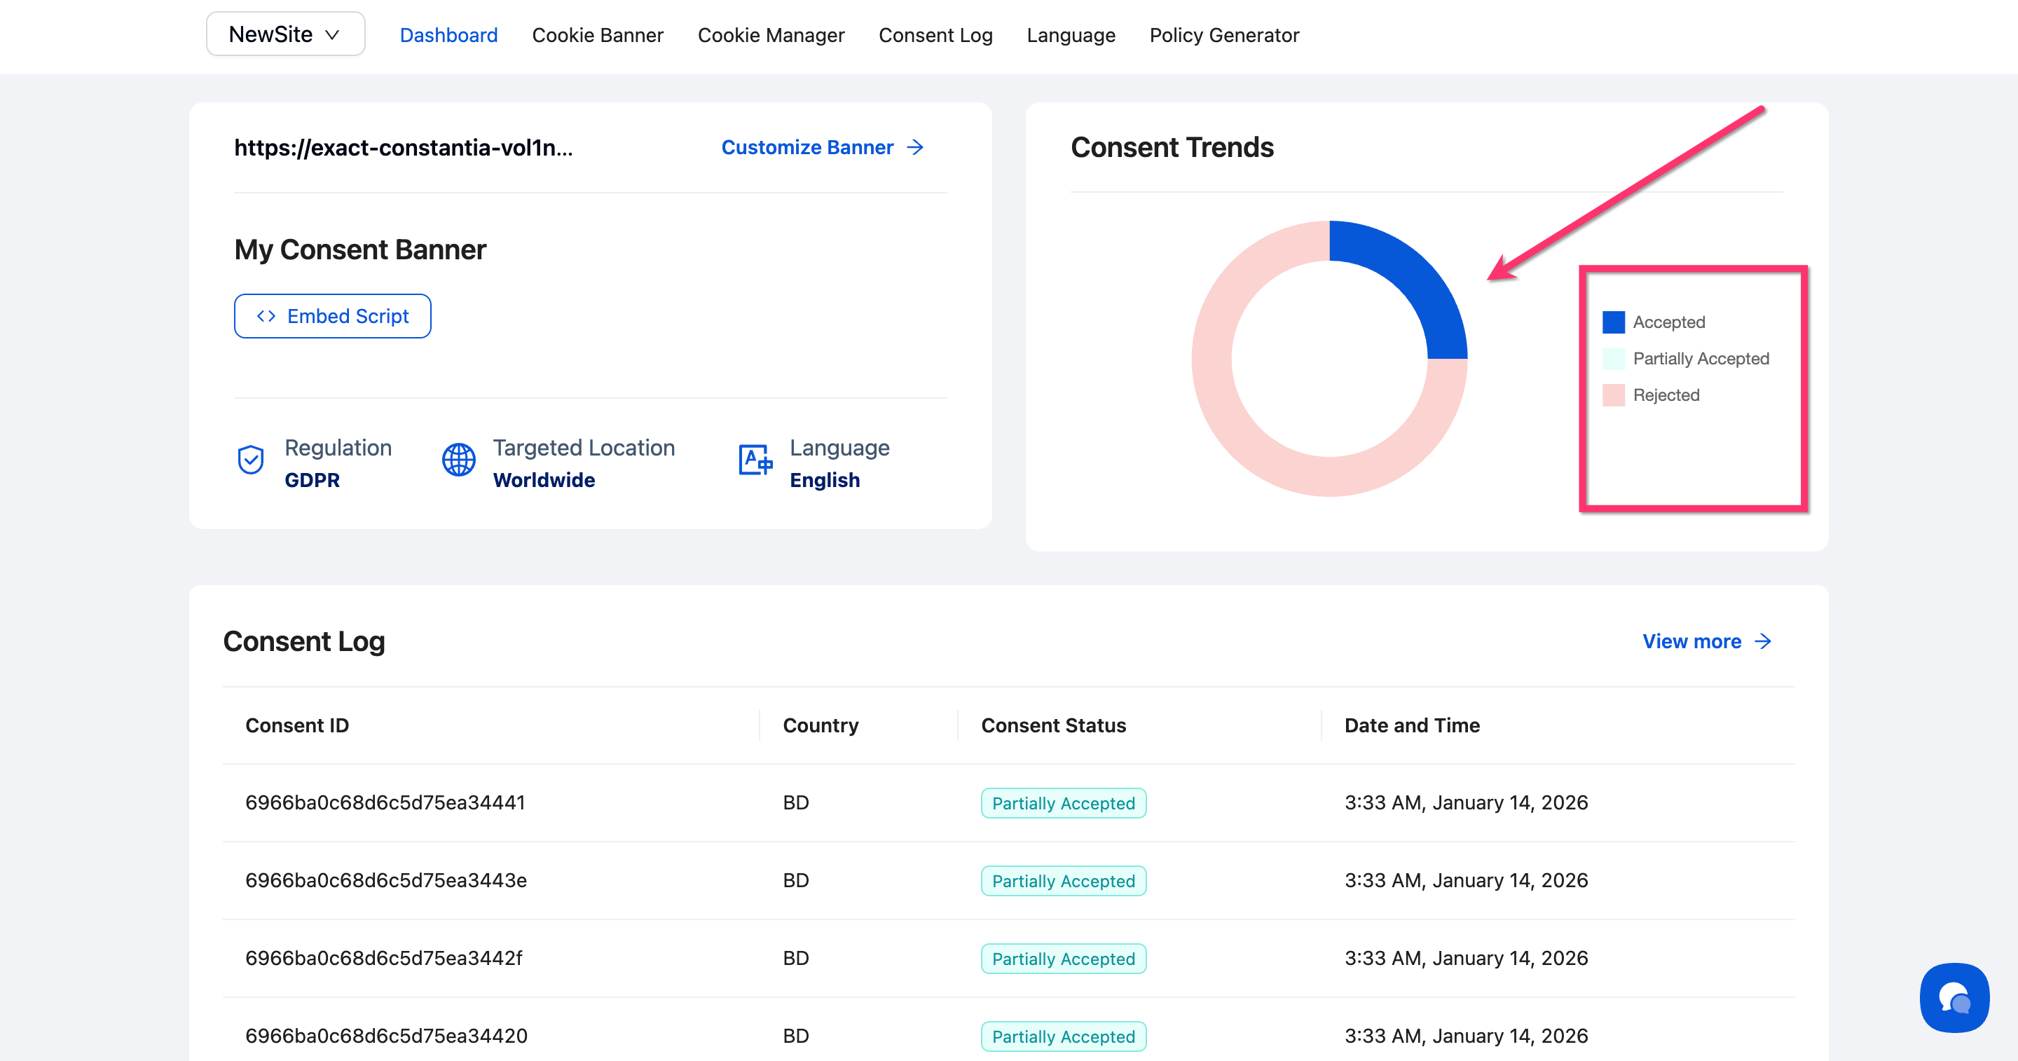Click arrow icon next to View more

coord(1763,641)
